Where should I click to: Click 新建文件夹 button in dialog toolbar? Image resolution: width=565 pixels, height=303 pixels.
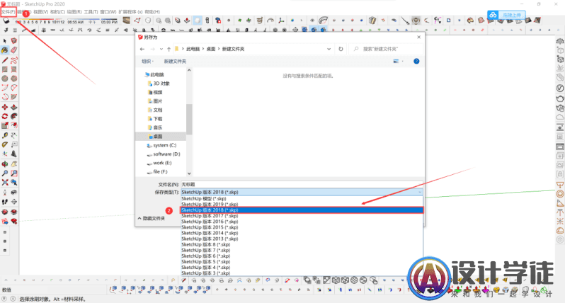click(175, 62)
